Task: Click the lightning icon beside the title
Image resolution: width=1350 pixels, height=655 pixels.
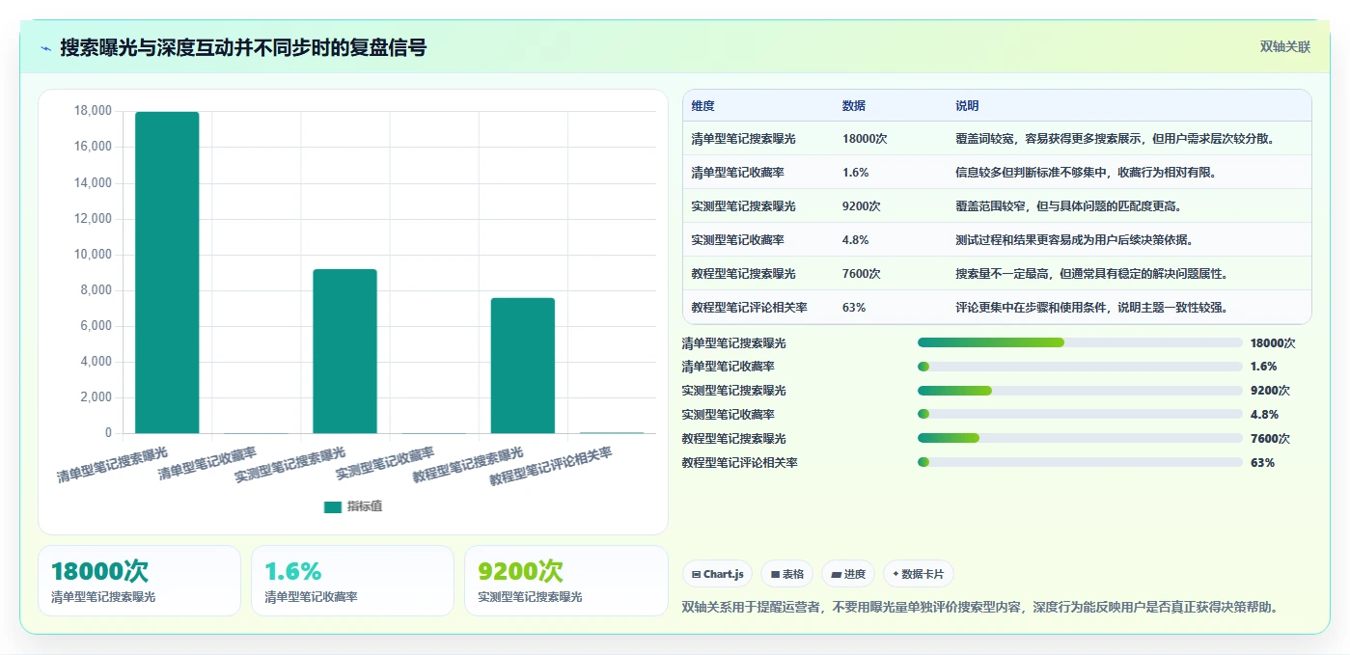Action: 46,48
